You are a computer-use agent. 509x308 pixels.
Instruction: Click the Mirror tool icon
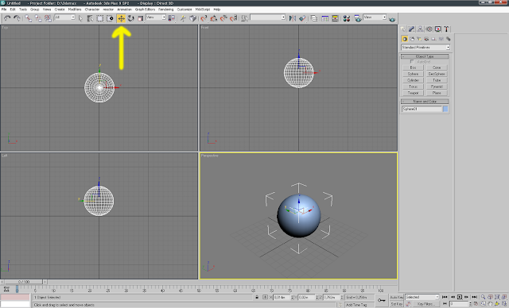click(293, 18)
